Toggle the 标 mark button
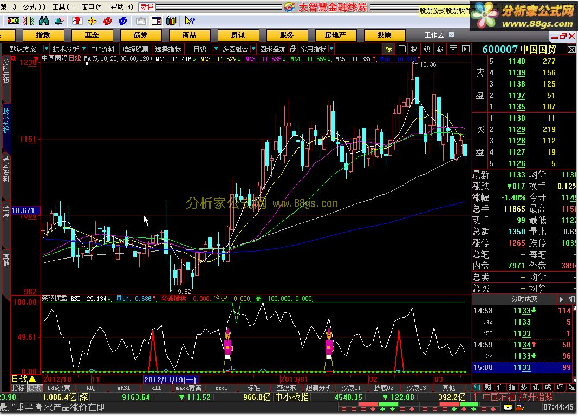 coord(388,49)
